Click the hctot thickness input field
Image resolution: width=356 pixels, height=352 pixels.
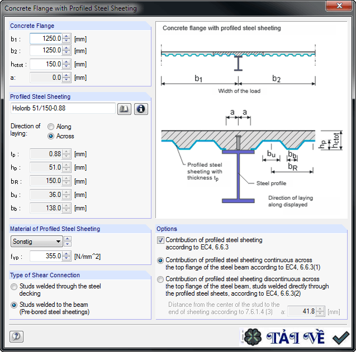pyautogui.click(x=46, y=64)
